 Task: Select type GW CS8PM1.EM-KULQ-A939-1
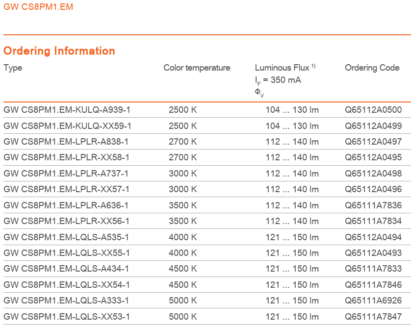point(67,110)
